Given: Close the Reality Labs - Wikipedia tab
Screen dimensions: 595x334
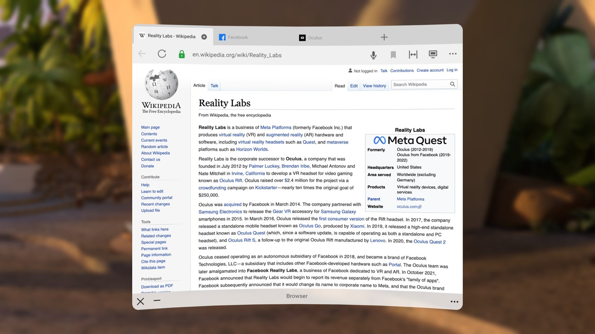Looking at the screenshot, I should pyautogui.click(x=204, y=37).
